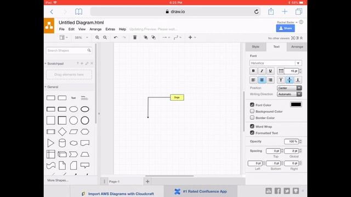Open the View menu
351x197 pixels.
(82, 29)
